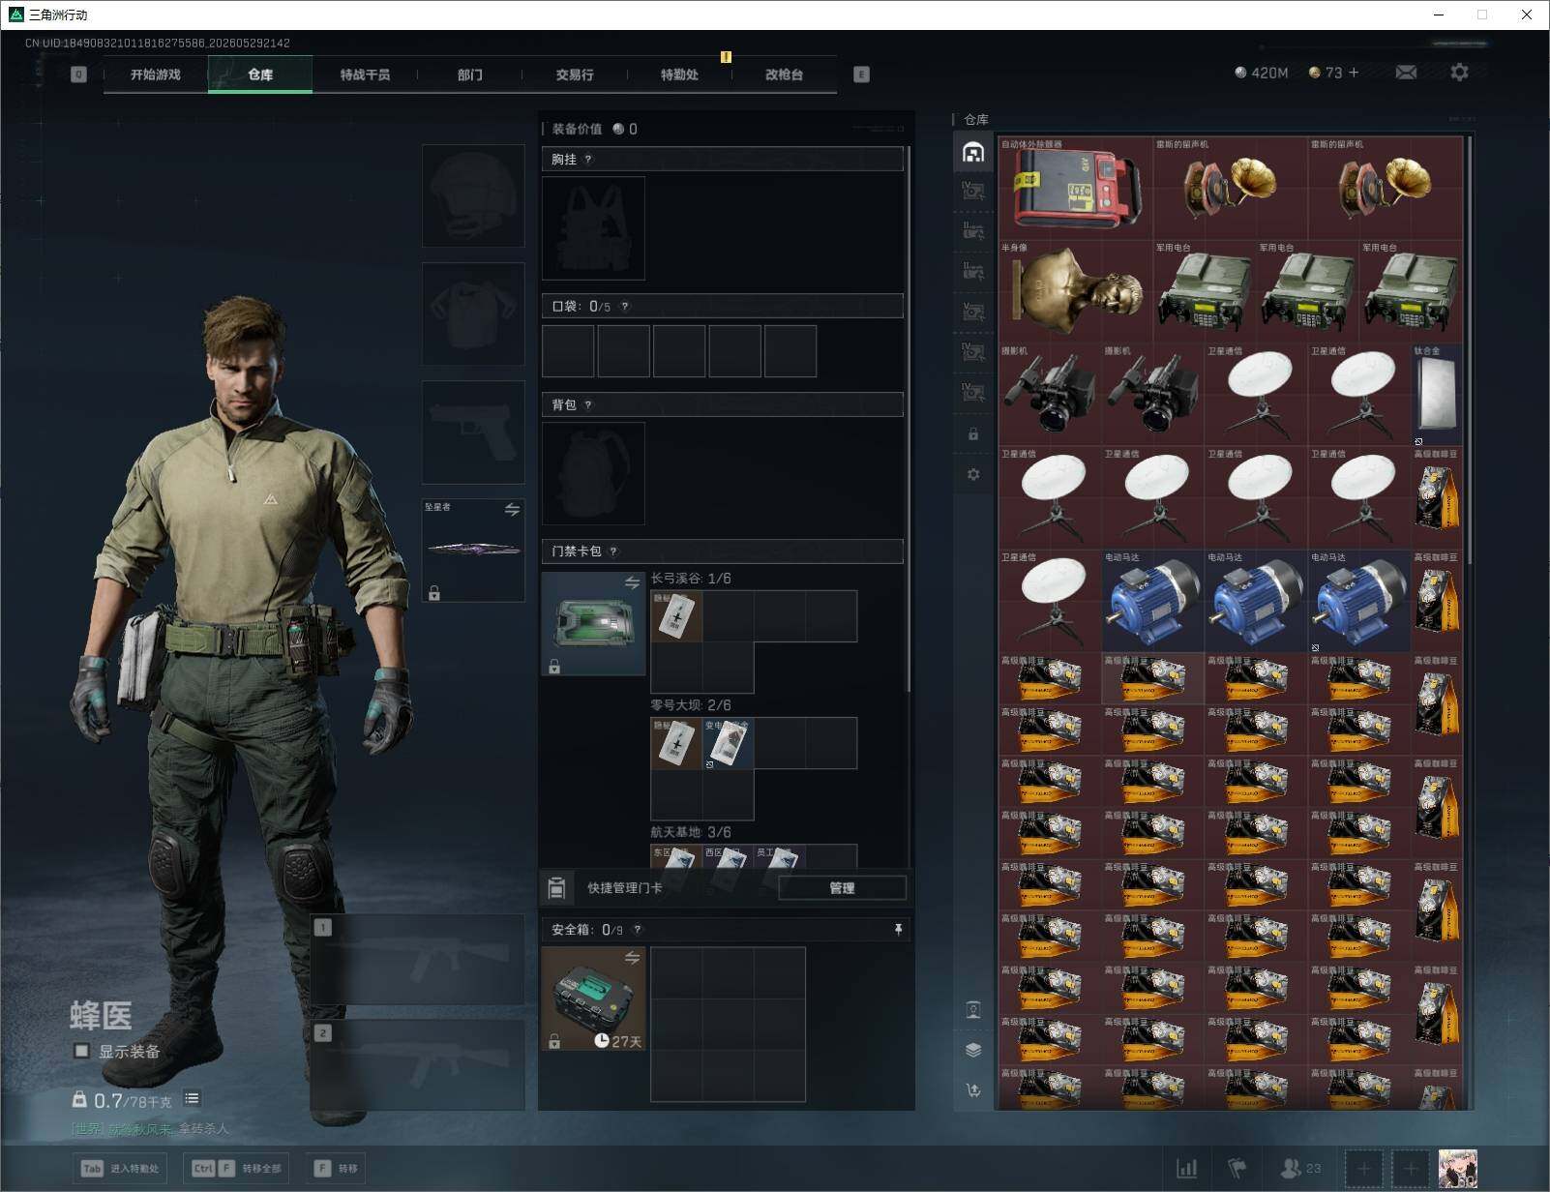Open the 部门 tab
Screen dimensions: 1550x1192
click(x=469, y=74)
